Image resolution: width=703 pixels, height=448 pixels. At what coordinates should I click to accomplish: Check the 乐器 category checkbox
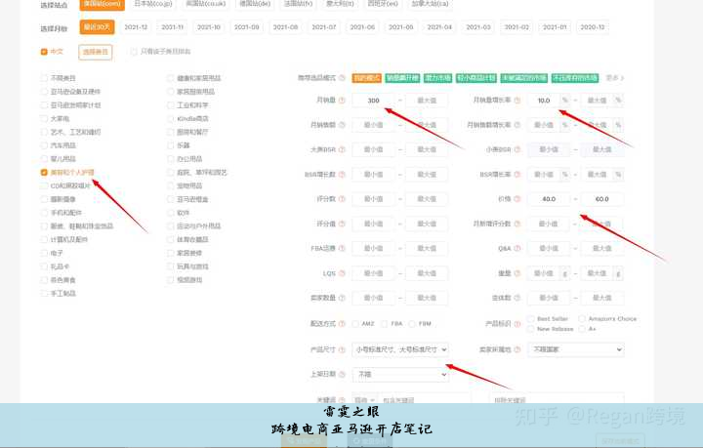point(170,145)
